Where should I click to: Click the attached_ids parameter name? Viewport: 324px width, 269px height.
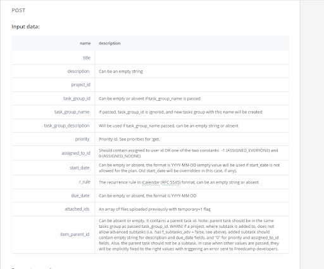77,209
